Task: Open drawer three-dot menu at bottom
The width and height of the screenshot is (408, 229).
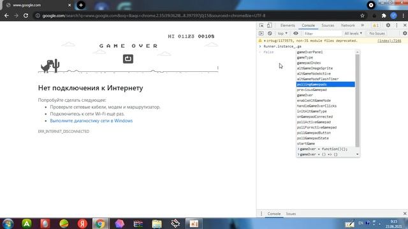Action: click(261, 214)
